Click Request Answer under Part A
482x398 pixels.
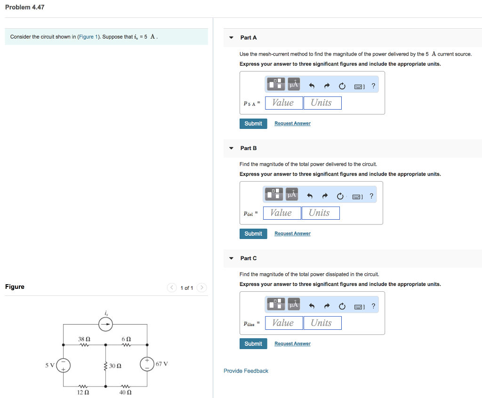(x=292, y=123)
